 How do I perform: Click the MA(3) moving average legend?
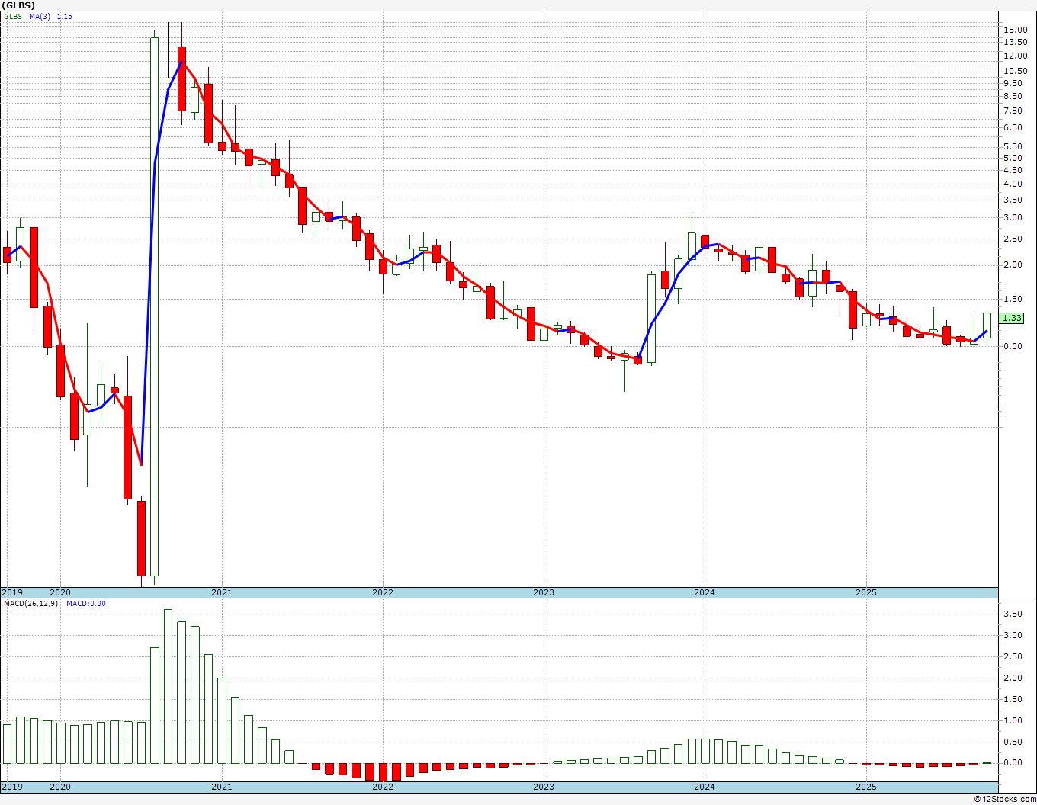(x=40, y=16)
